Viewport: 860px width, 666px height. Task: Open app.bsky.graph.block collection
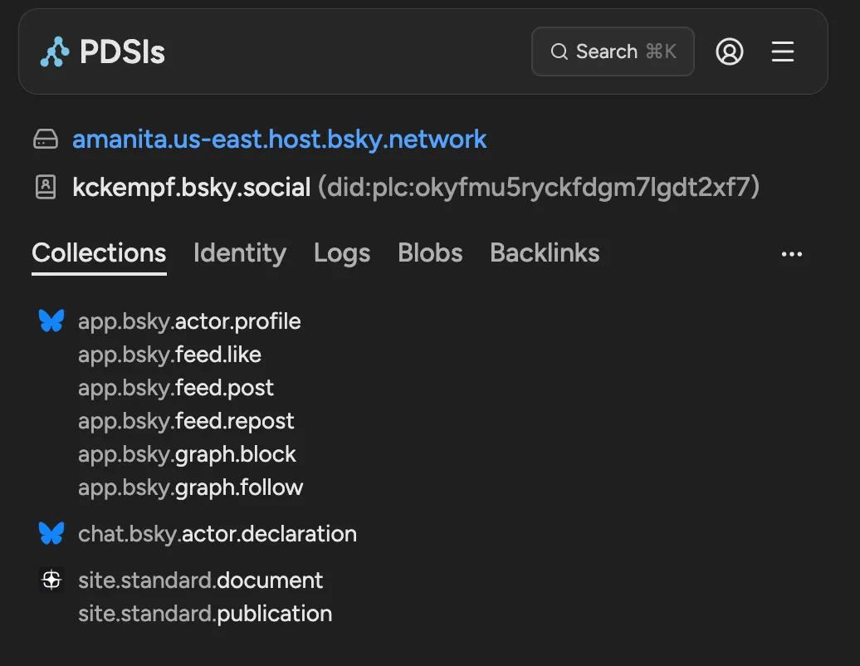(187, 454)
